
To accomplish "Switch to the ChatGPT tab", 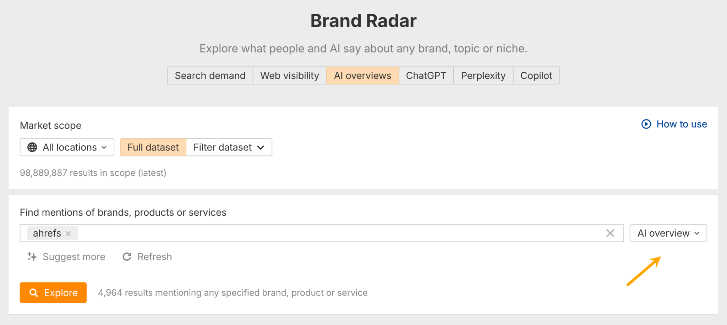I will (x=426, y=75).
